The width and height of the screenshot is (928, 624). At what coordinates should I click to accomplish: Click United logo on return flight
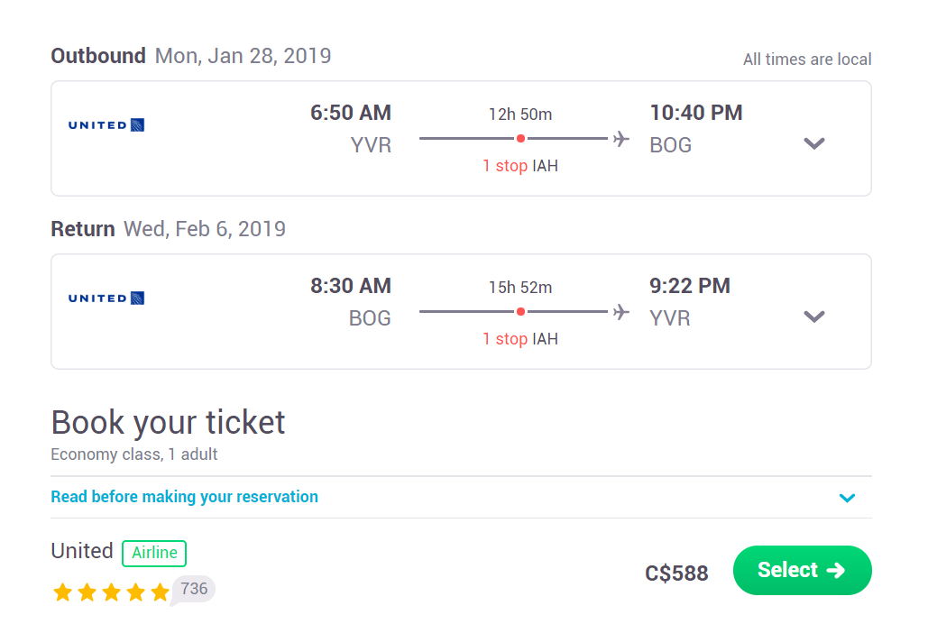point(106,298)
